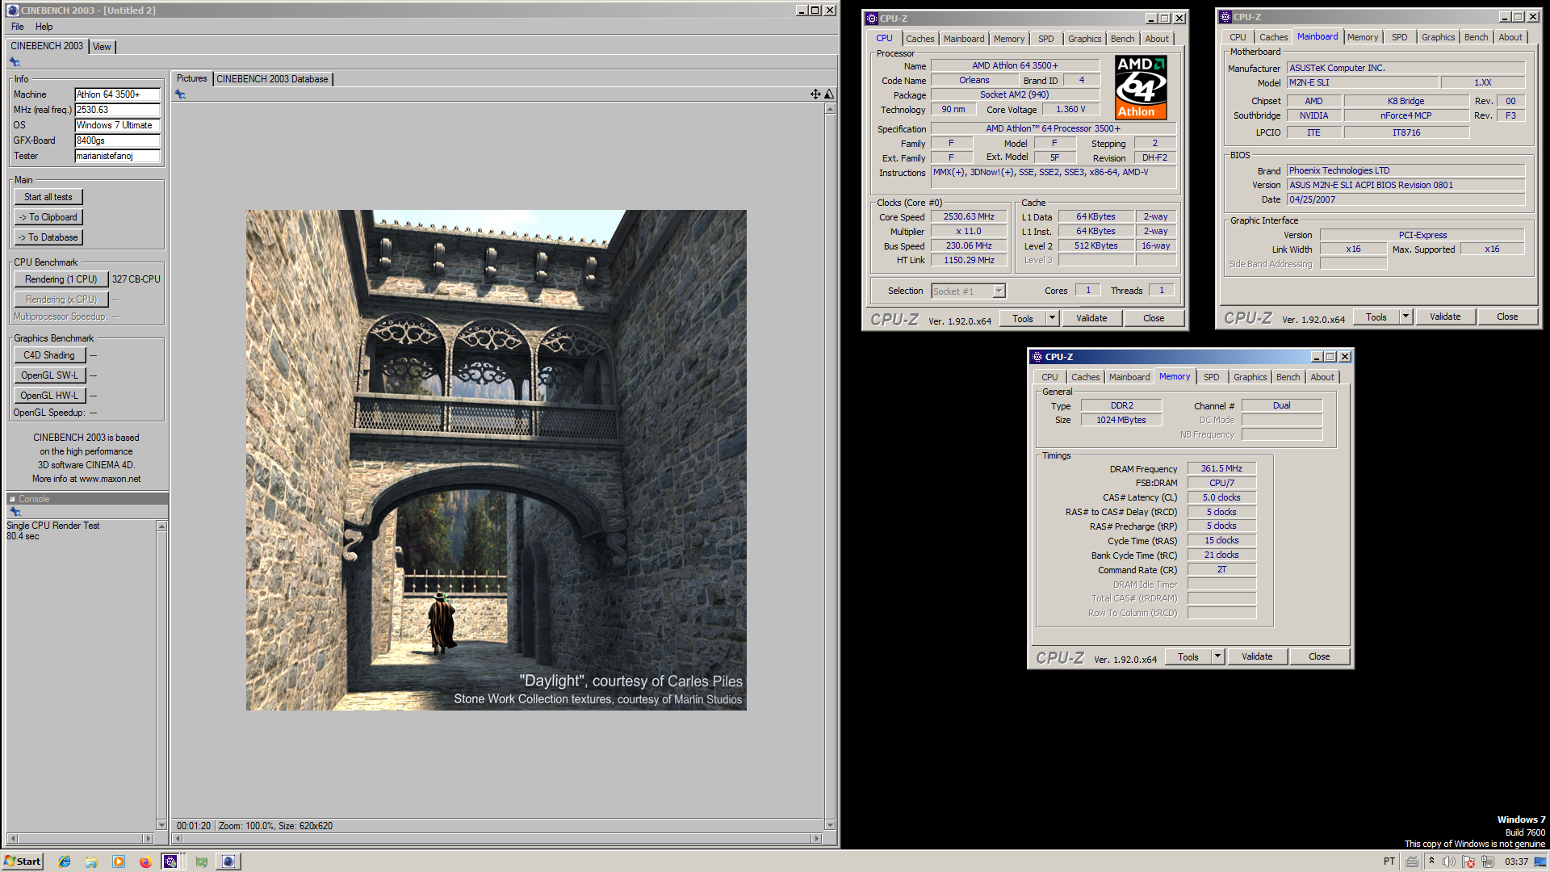Open the About tab in CPU-Z Memory window
This screenshot has width=1550, height=872.
[1322, 377]
